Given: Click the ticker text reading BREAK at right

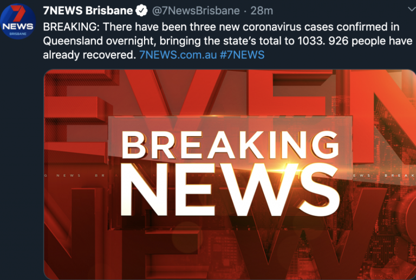Looking at the screenshot, I should tap(400, 175).
